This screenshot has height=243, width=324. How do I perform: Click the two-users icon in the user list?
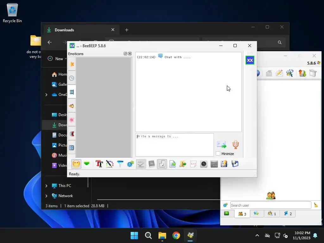271,195
